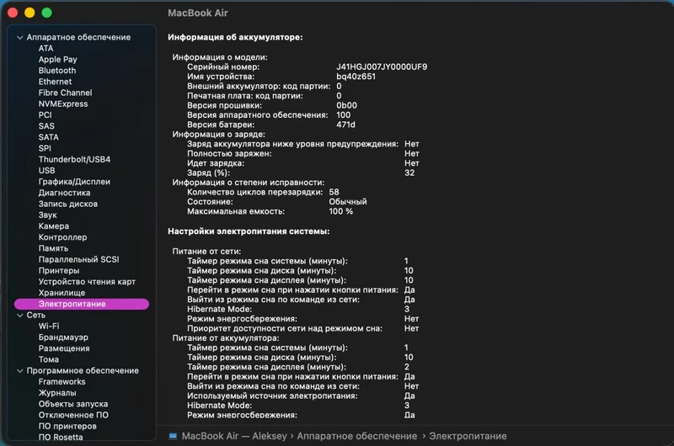Collapse the Программное обеспечение section

pos(19,370)
